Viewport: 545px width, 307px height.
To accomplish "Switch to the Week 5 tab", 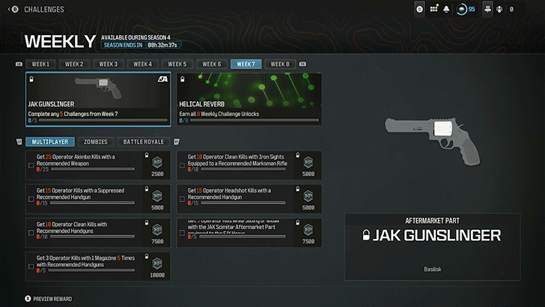I will pyautogui.click(x=177, y=64).
